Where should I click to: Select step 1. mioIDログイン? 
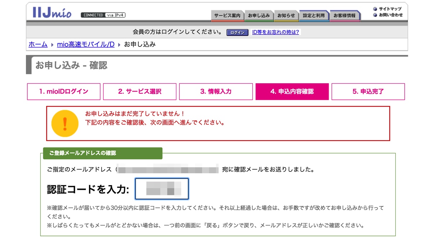[64, 92]
